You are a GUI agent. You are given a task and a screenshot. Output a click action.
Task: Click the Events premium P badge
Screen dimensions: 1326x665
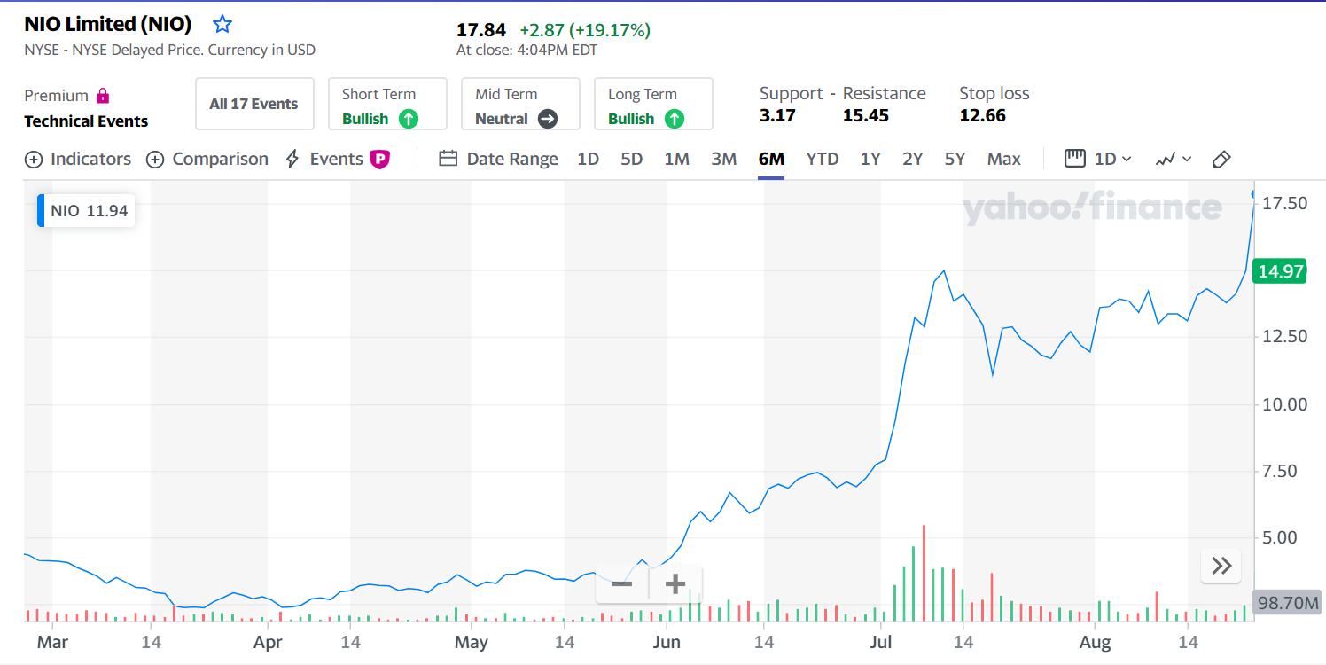coord(379,160)
